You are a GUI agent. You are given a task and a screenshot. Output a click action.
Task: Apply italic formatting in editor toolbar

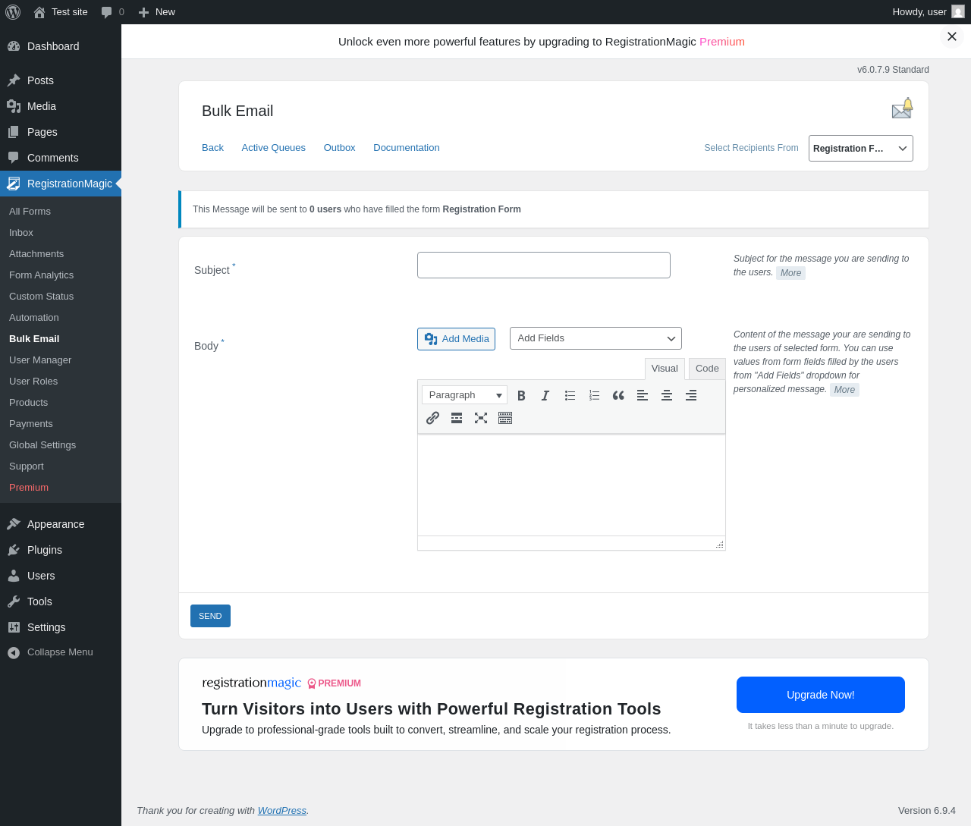[545, 395]
